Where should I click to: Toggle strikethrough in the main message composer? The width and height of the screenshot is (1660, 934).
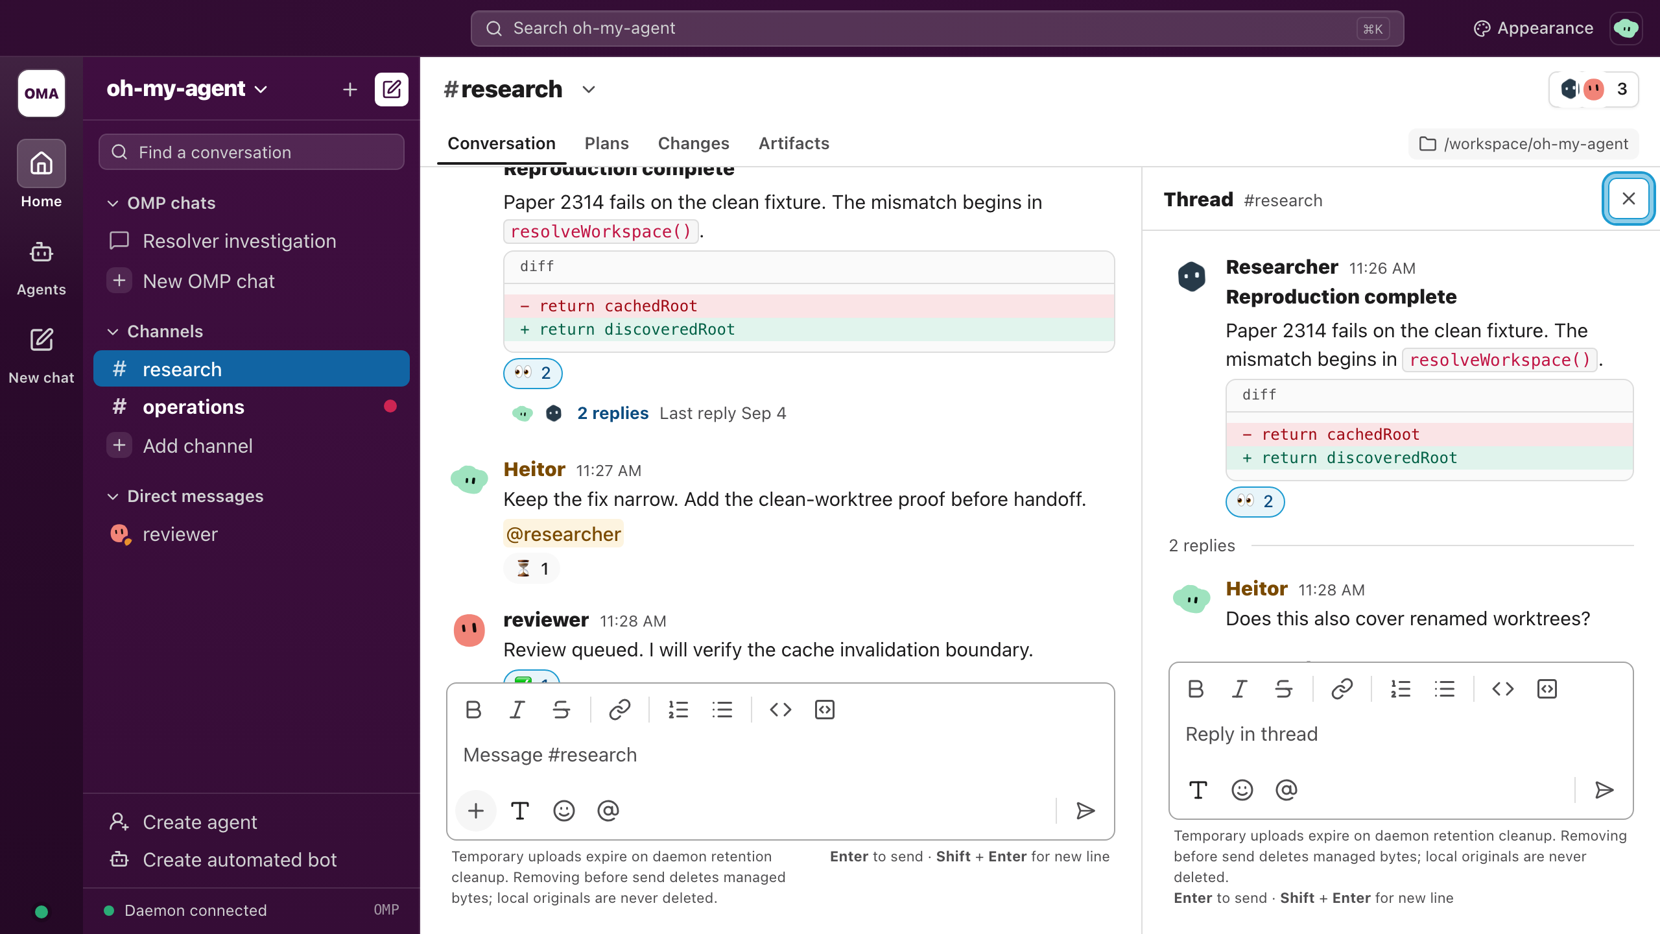562,710
